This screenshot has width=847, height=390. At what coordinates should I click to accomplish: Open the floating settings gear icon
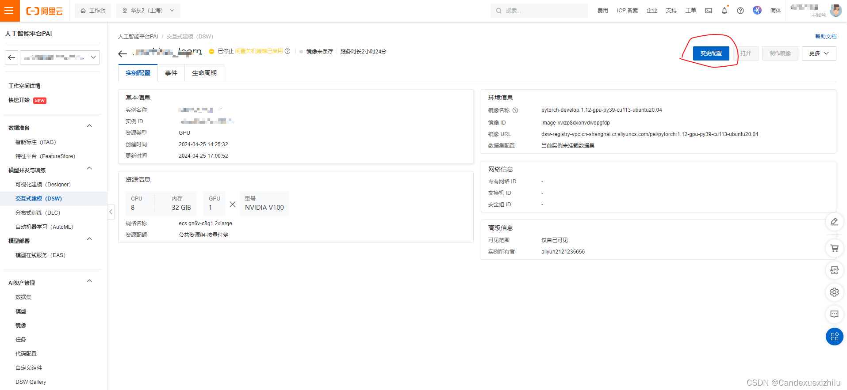pos(834,292)
